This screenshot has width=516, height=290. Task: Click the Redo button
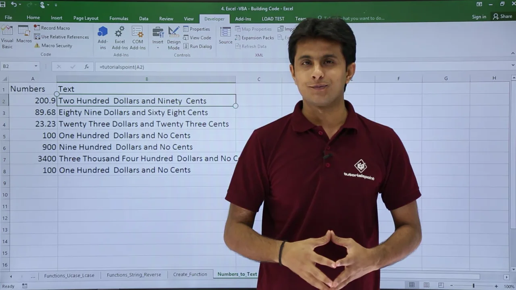[29, 5]
